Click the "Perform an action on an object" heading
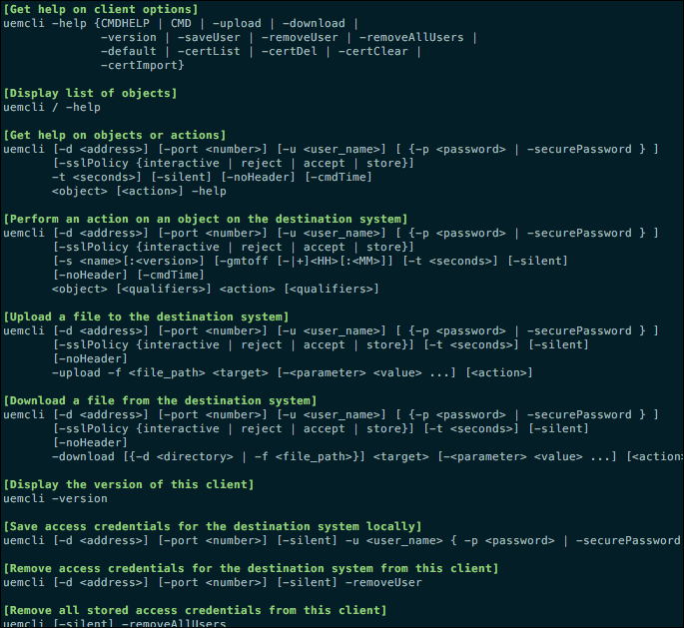Screen dimensions: 684x628 206,219
